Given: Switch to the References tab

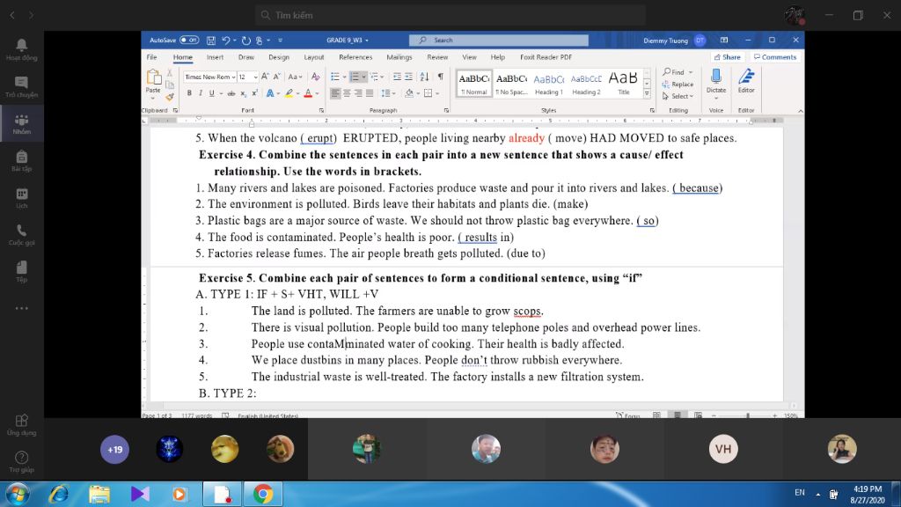Looking at the screenshot, I should coord(355,57).
